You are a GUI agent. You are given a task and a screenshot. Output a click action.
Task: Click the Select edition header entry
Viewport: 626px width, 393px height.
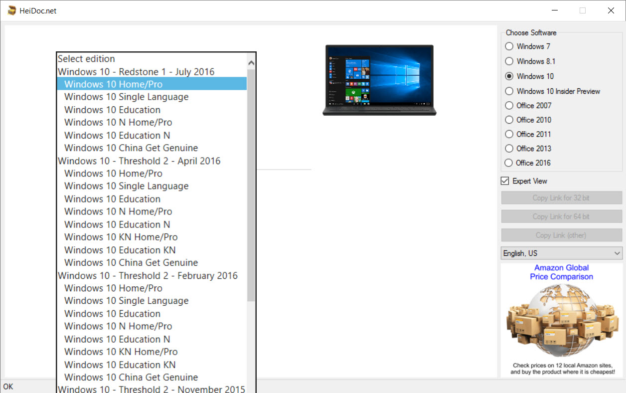[x=152, y=59]
